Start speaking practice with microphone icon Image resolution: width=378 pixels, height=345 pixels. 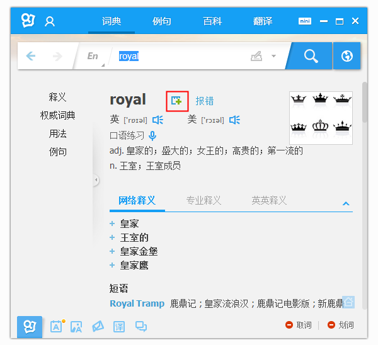tap(152, 135)
